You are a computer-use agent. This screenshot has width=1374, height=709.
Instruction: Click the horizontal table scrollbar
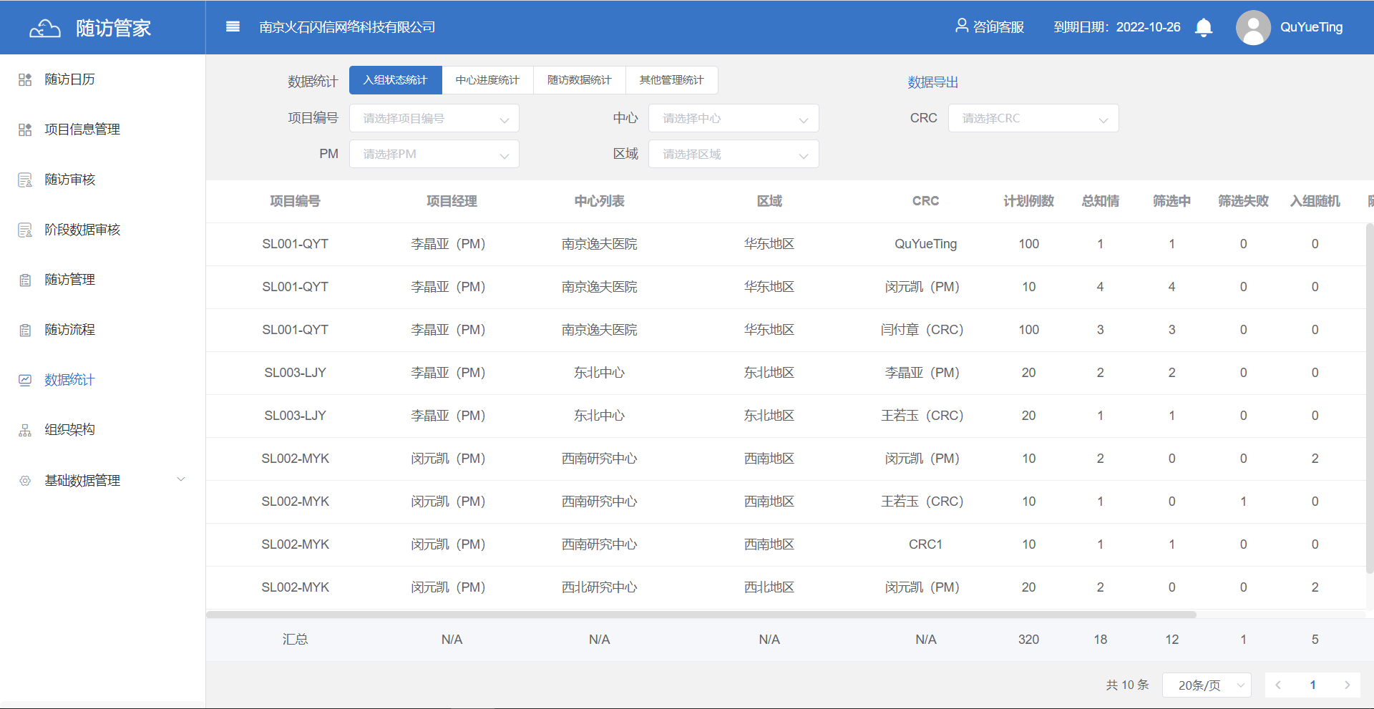pyautogui.click(x=701, y=615)
